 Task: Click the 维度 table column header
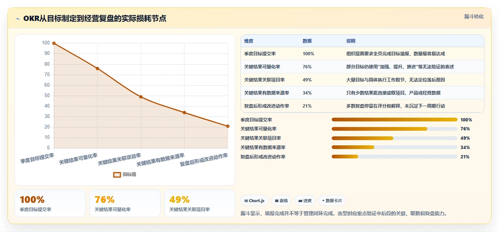tap(249, 41)
